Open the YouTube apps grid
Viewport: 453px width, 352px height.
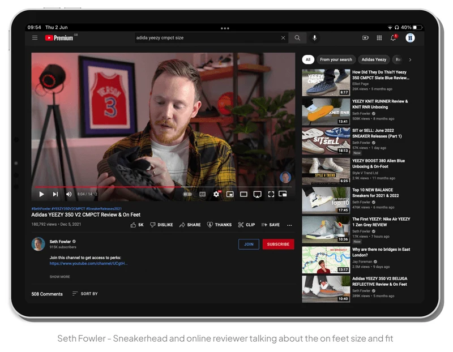(379, 38)
